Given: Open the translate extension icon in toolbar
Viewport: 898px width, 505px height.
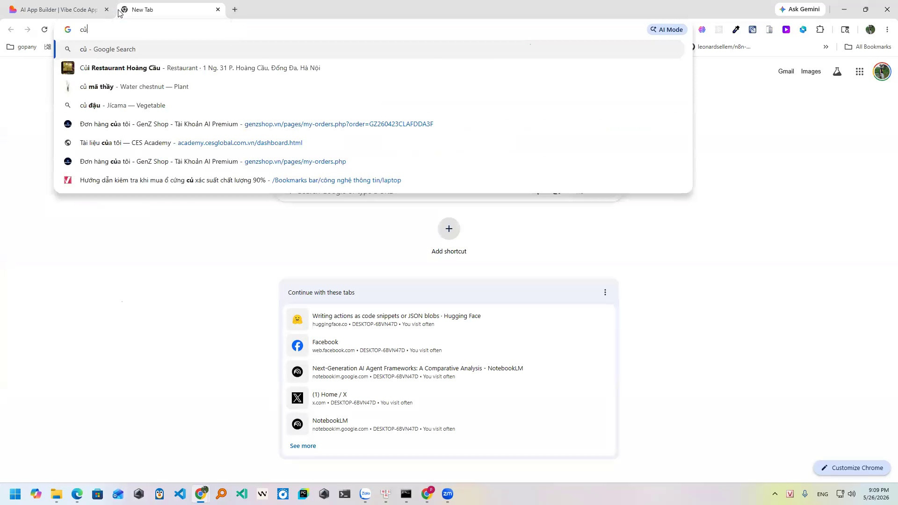Looking at the screenshot, I should pos(753,29).
